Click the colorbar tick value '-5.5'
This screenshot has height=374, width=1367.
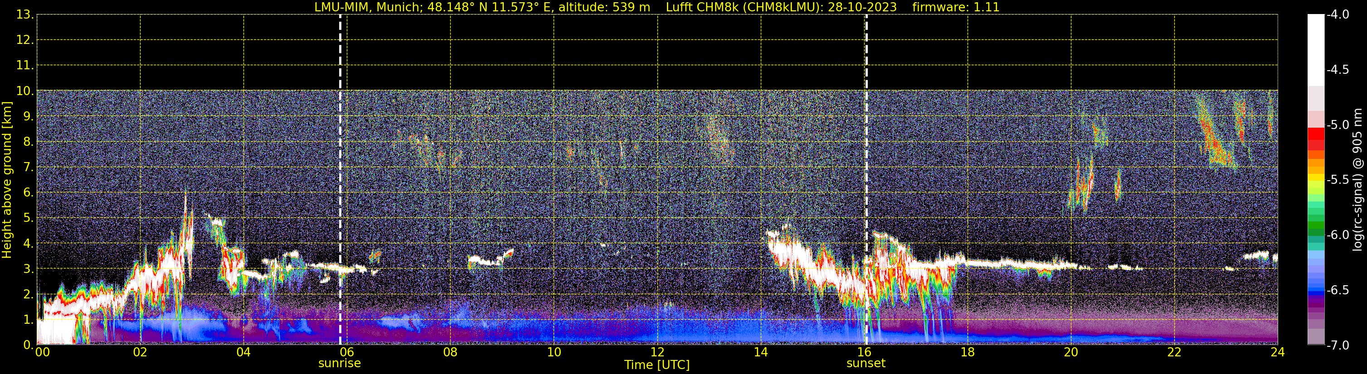point(1337,180)
